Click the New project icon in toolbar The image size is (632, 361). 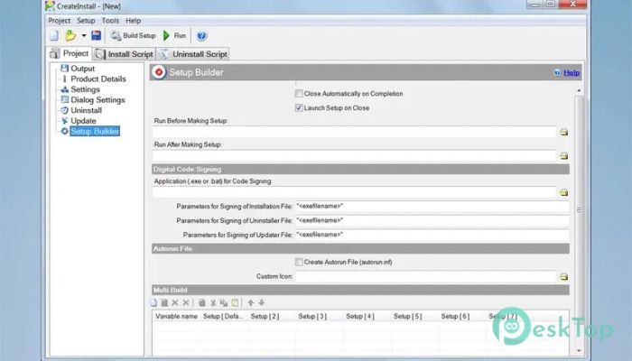pos(54,36)
